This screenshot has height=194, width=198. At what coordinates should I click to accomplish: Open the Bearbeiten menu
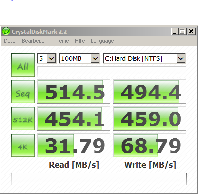click(35, 41)
